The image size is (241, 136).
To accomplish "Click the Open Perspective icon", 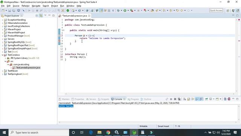I will click(228, 11).
